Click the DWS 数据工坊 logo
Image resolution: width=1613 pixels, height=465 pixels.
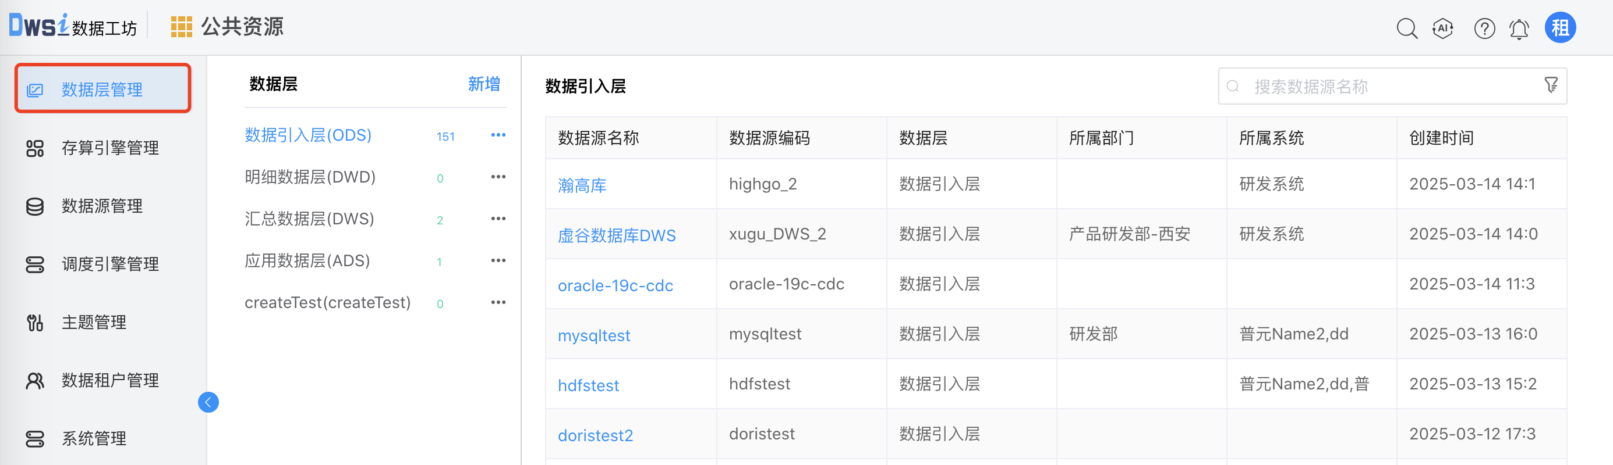73,26
